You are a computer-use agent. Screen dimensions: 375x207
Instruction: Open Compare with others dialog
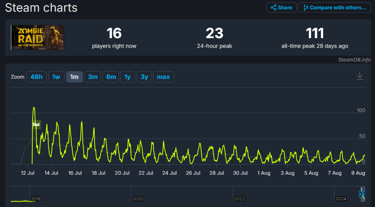335,7
